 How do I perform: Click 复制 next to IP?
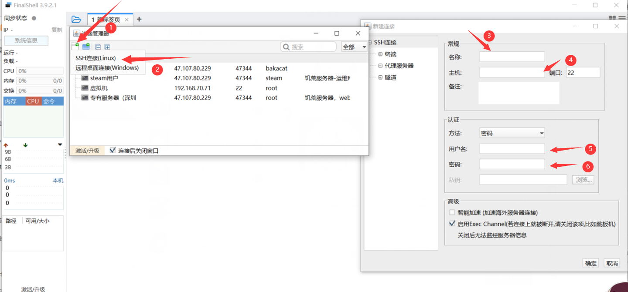[57, 30]
